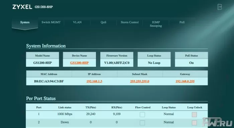Click port 1 TX packets 29,240
234x128 pixels.
[91, 114]
